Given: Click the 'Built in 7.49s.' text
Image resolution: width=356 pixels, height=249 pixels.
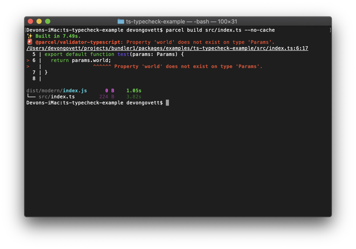Looking at the screenshot, I should click(x=58, y=36).
